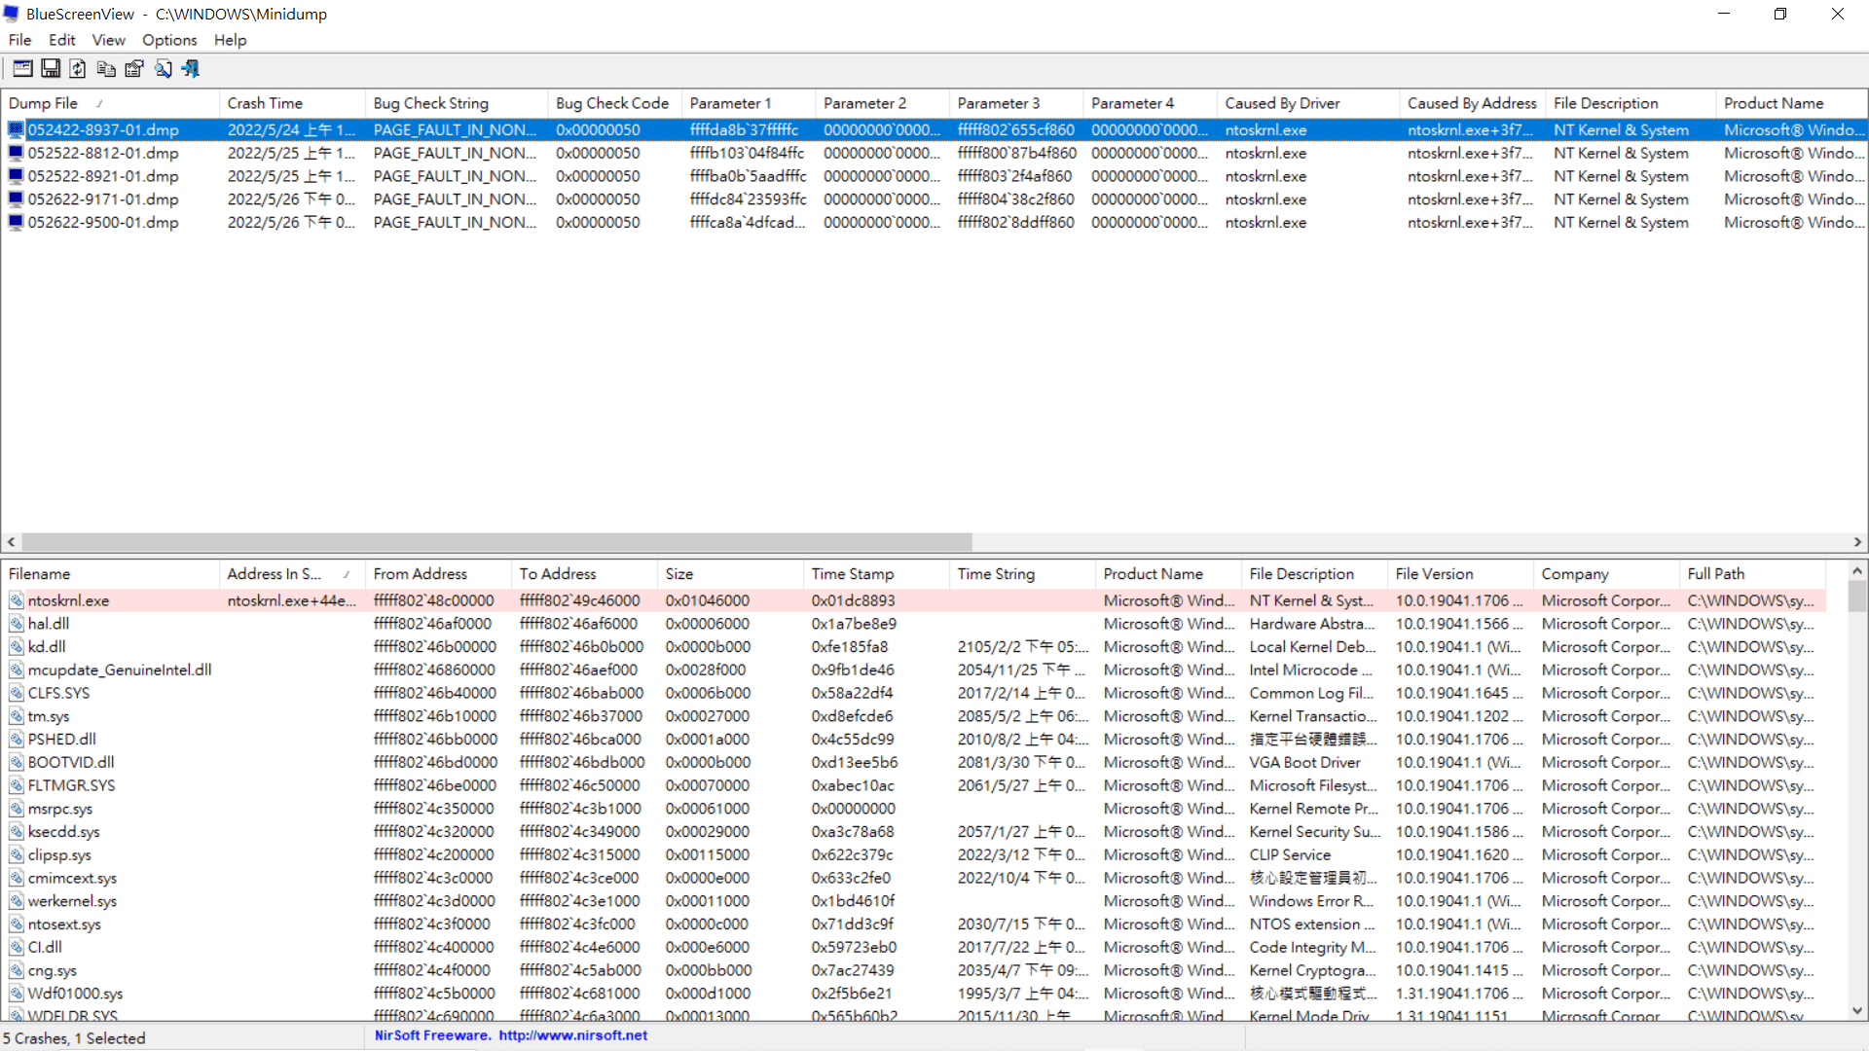The height and width of the screenshot is (1051, 1869).
Task: Open the Options menu
Action: point(169,40)
